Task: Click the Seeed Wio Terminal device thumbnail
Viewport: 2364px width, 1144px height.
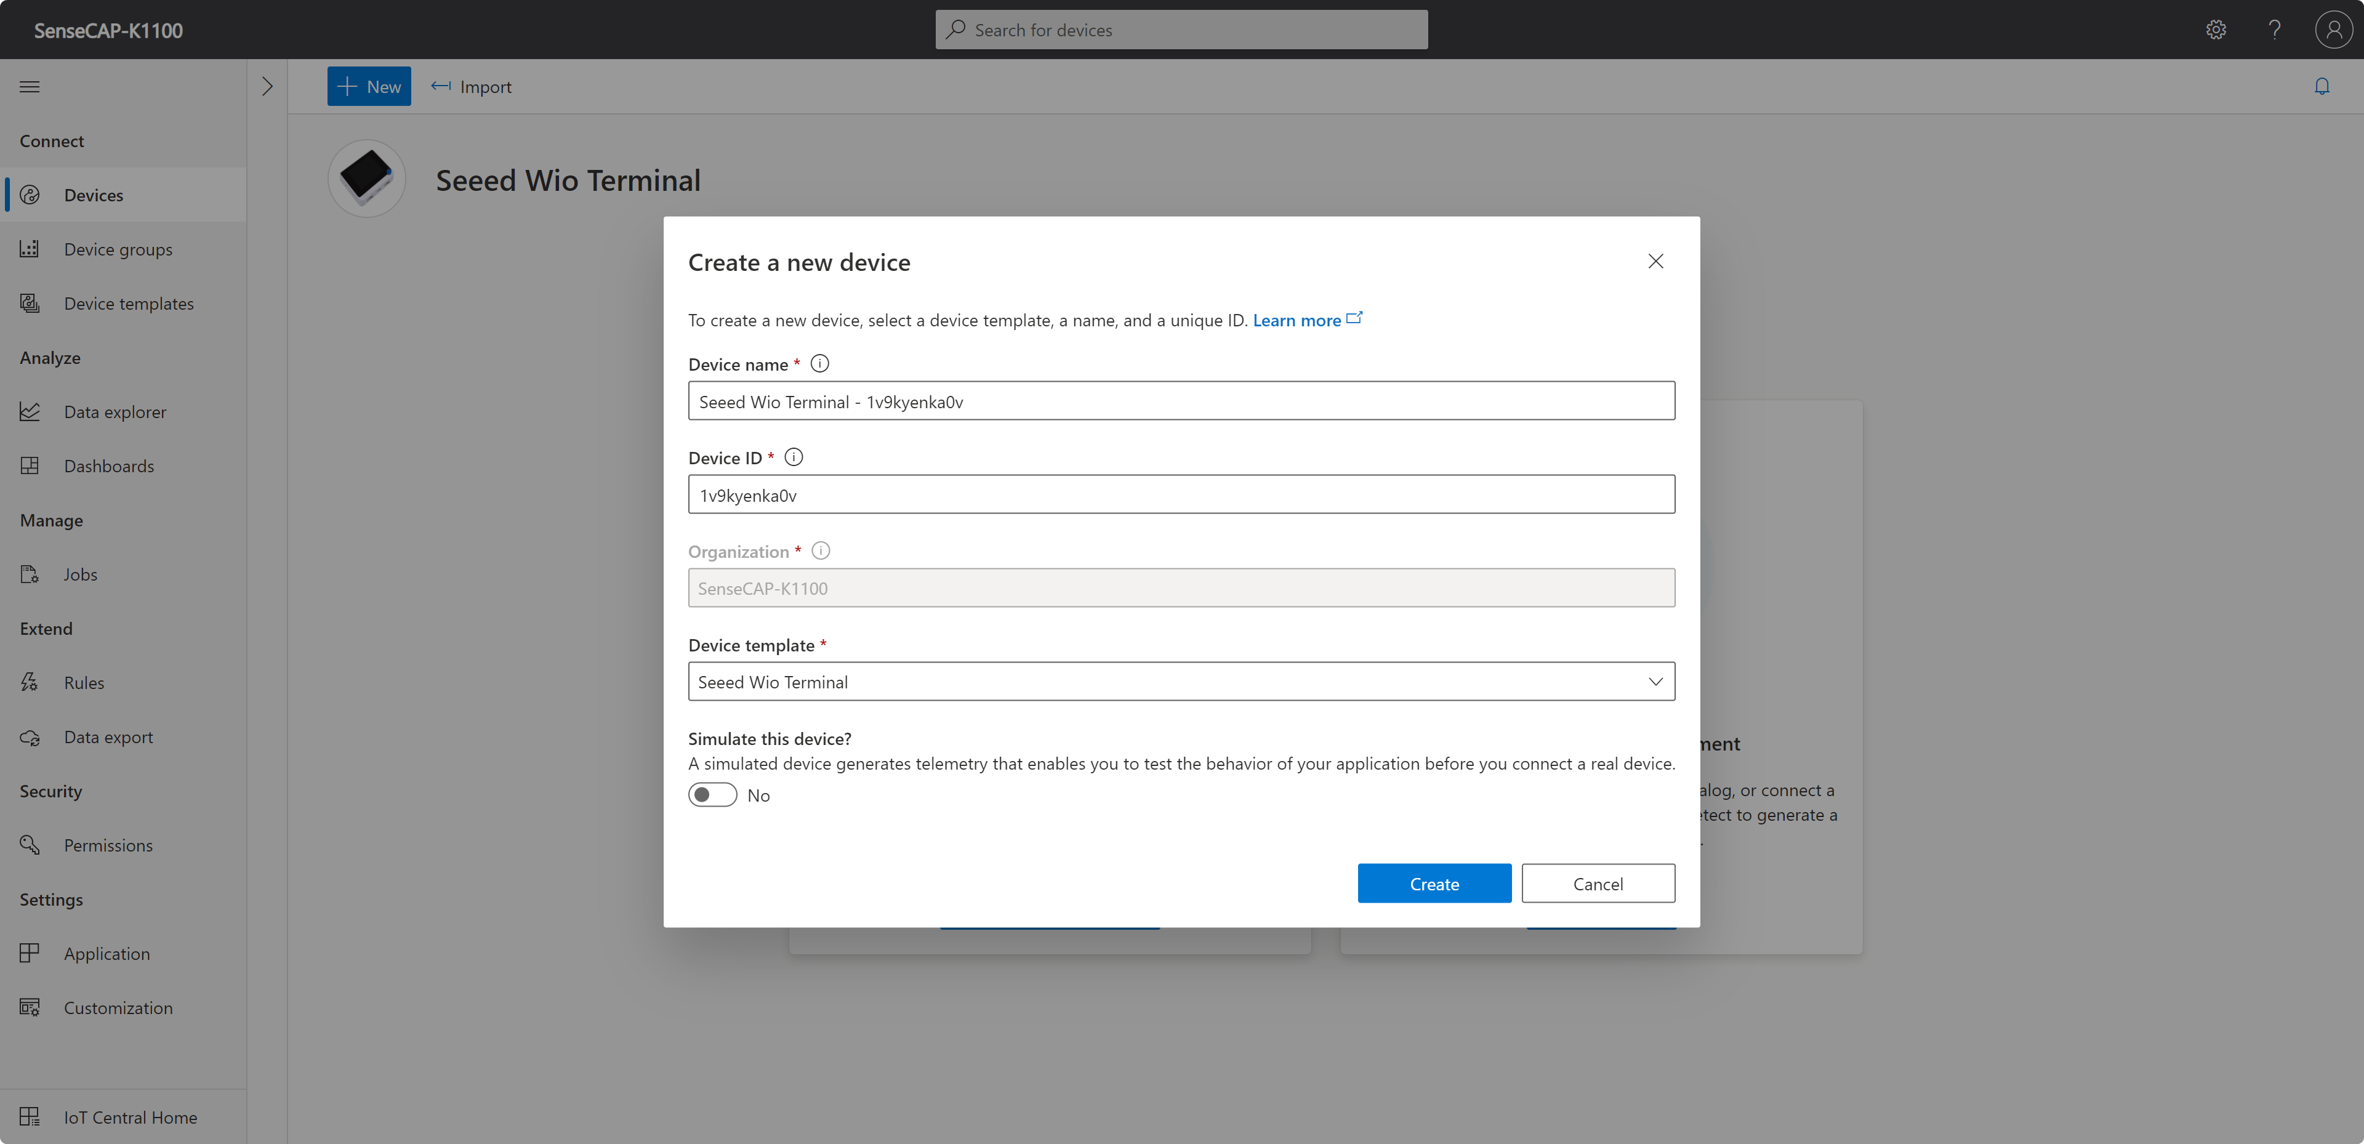Action: (x=366, y=179)
